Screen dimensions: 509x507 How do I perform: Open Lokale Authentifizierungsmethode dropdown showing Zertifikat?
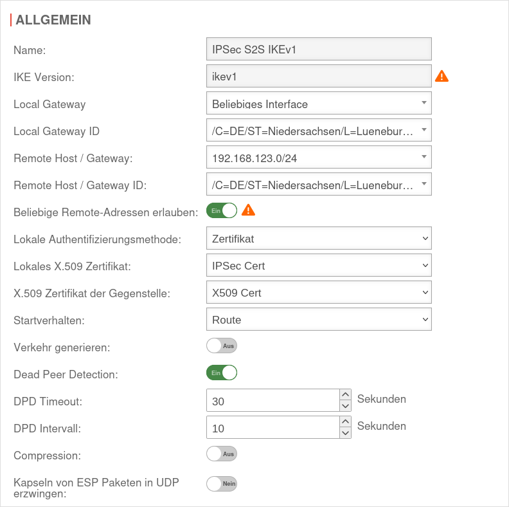click(319, 239)
